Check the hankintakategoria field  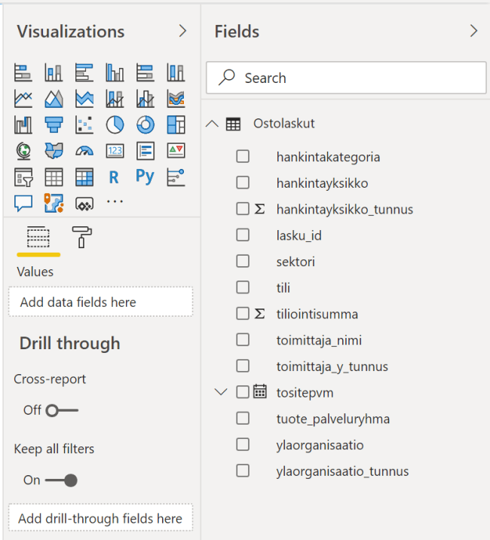point(243,157)
